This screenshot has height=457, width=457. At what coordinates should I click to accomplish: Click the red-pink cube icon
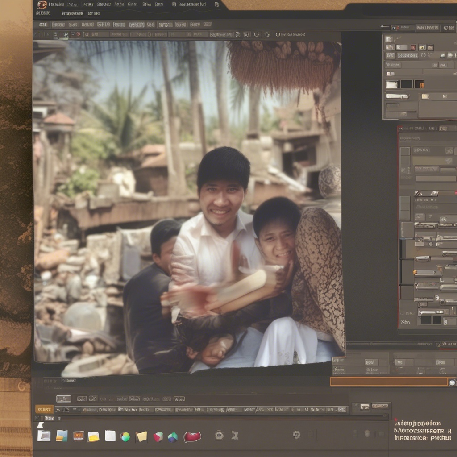coord(158,436)
